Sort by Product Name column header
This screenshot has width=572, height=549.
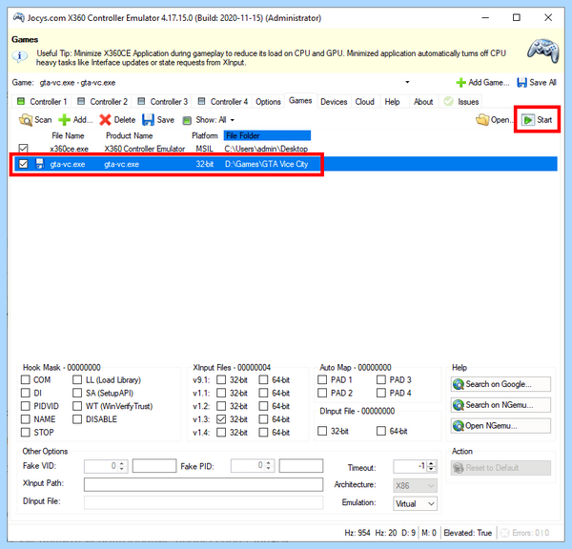(129, 135)
